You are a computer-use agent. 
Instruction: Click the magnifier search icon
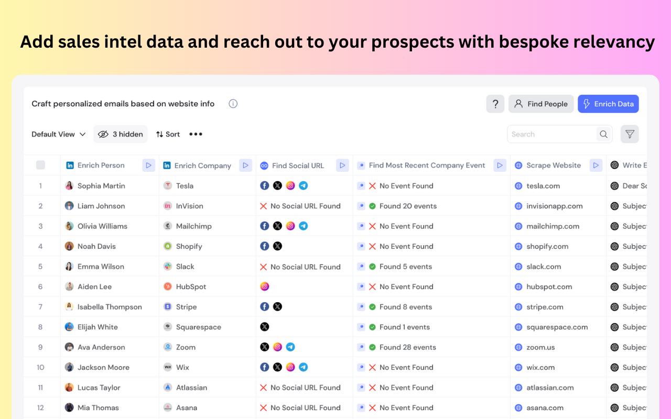pos(603,134)
